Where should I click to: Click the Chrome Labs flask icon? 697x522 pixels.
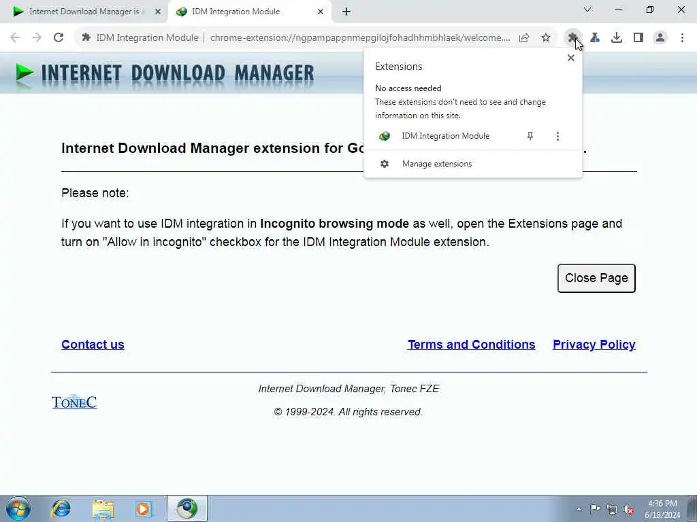595,38
